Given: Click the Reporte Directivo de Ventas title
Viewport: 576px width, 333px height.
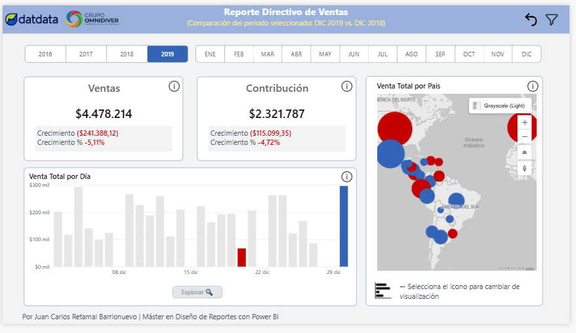Looking at the screenshot, I should 286,12.
